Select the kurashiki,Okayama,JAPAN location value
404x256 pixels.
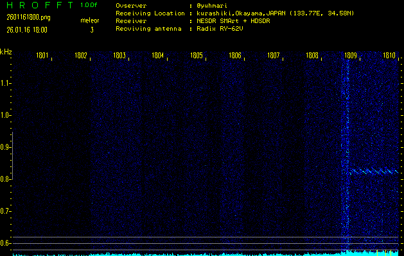pyautogui.click(x=275, y=13)
